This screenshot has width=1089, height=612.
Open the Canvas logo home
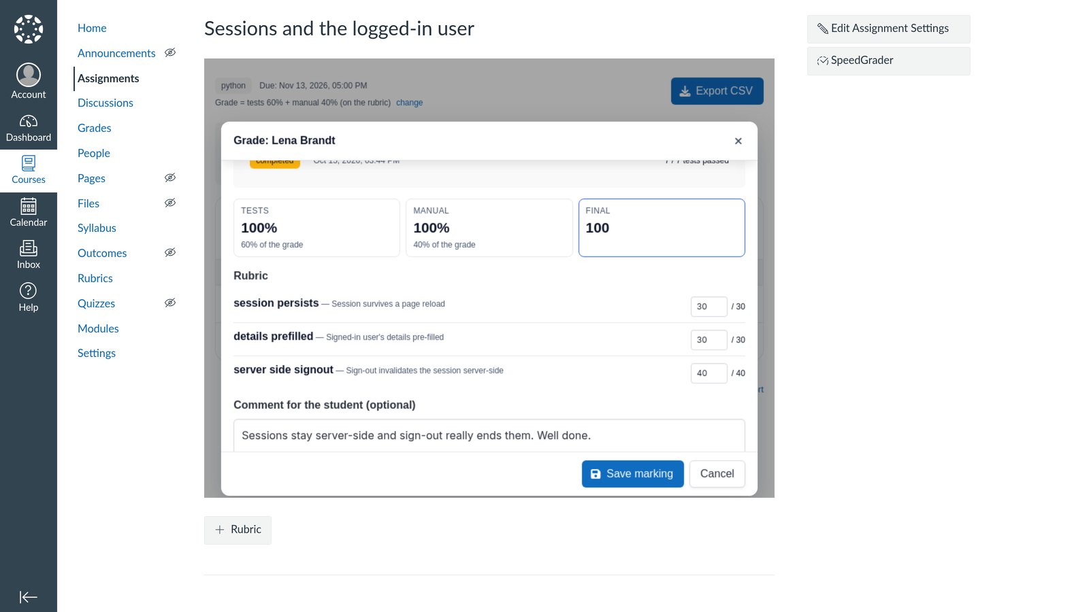click(x=29, y=29)
